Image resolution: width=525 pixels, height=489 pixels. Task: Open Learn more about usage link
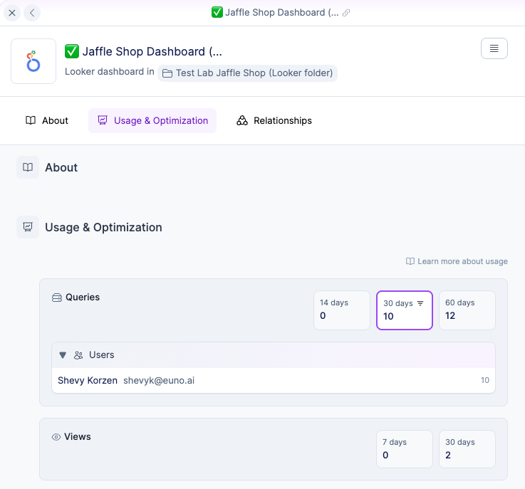click(x=457, y=261)
